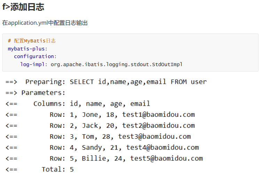Click the column list "id, name, age, email"
This screenshot has height=176, width=262.
[x=110, y=104]
